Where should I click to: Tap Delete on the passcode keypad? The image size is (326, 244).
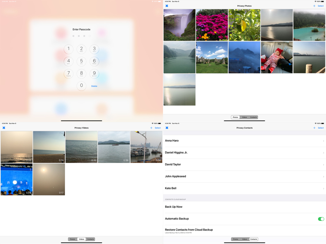[94, 86]
